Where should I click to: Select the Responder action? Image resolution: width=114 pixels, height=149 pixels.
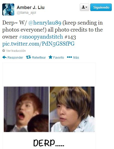click(x=15, y=58)
